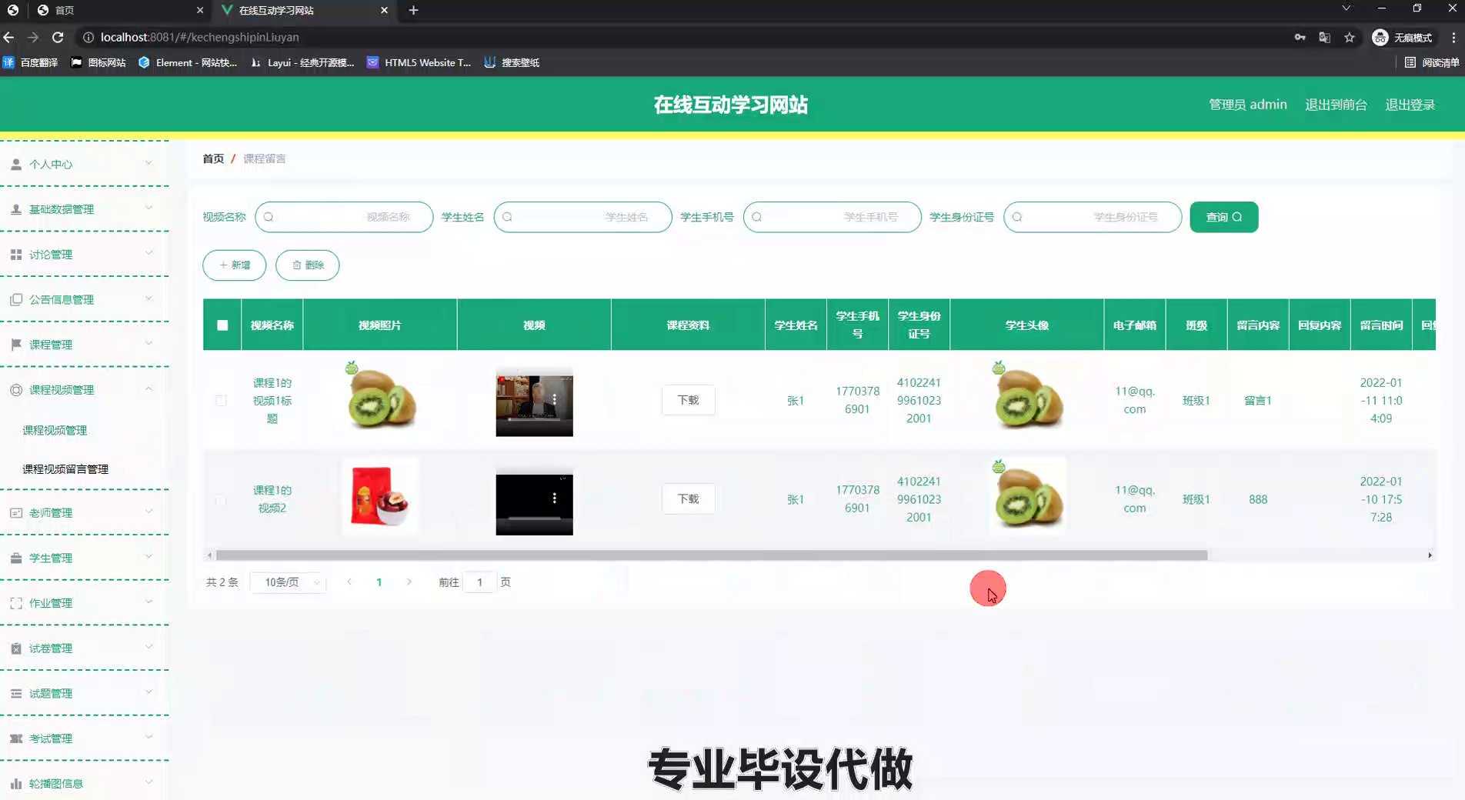Viewport: 1465px width, 800px height.
Task: Expand 课程管理 with its chevron
Action: pos(149,343)
